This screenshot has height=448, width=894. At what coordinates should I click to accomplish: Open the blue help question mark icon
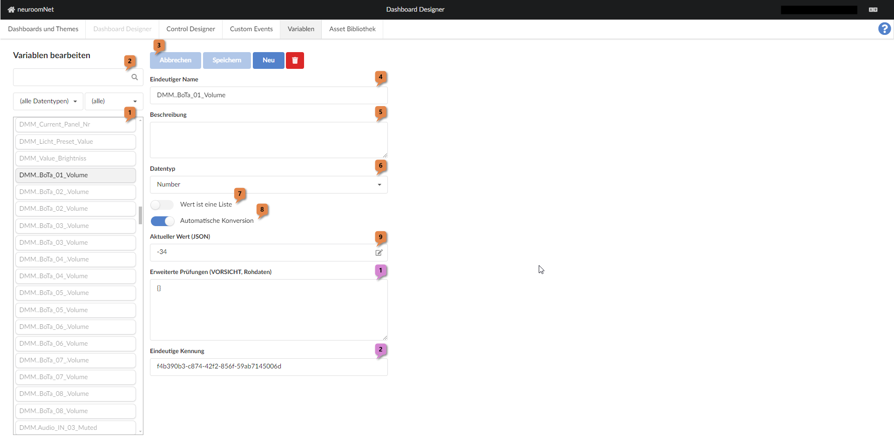884,28
